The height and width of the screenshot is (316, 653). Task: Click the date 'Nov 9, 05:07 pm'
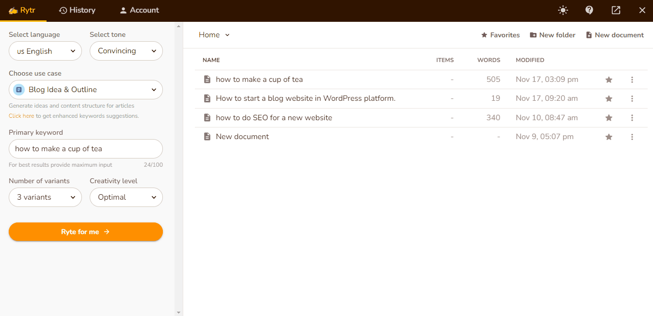coord(545,137)
